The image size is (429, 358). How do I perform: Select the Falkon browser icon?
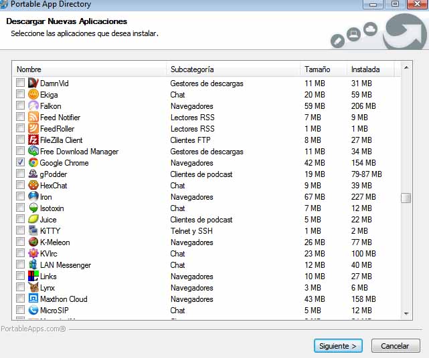click(x=33, y=106)
